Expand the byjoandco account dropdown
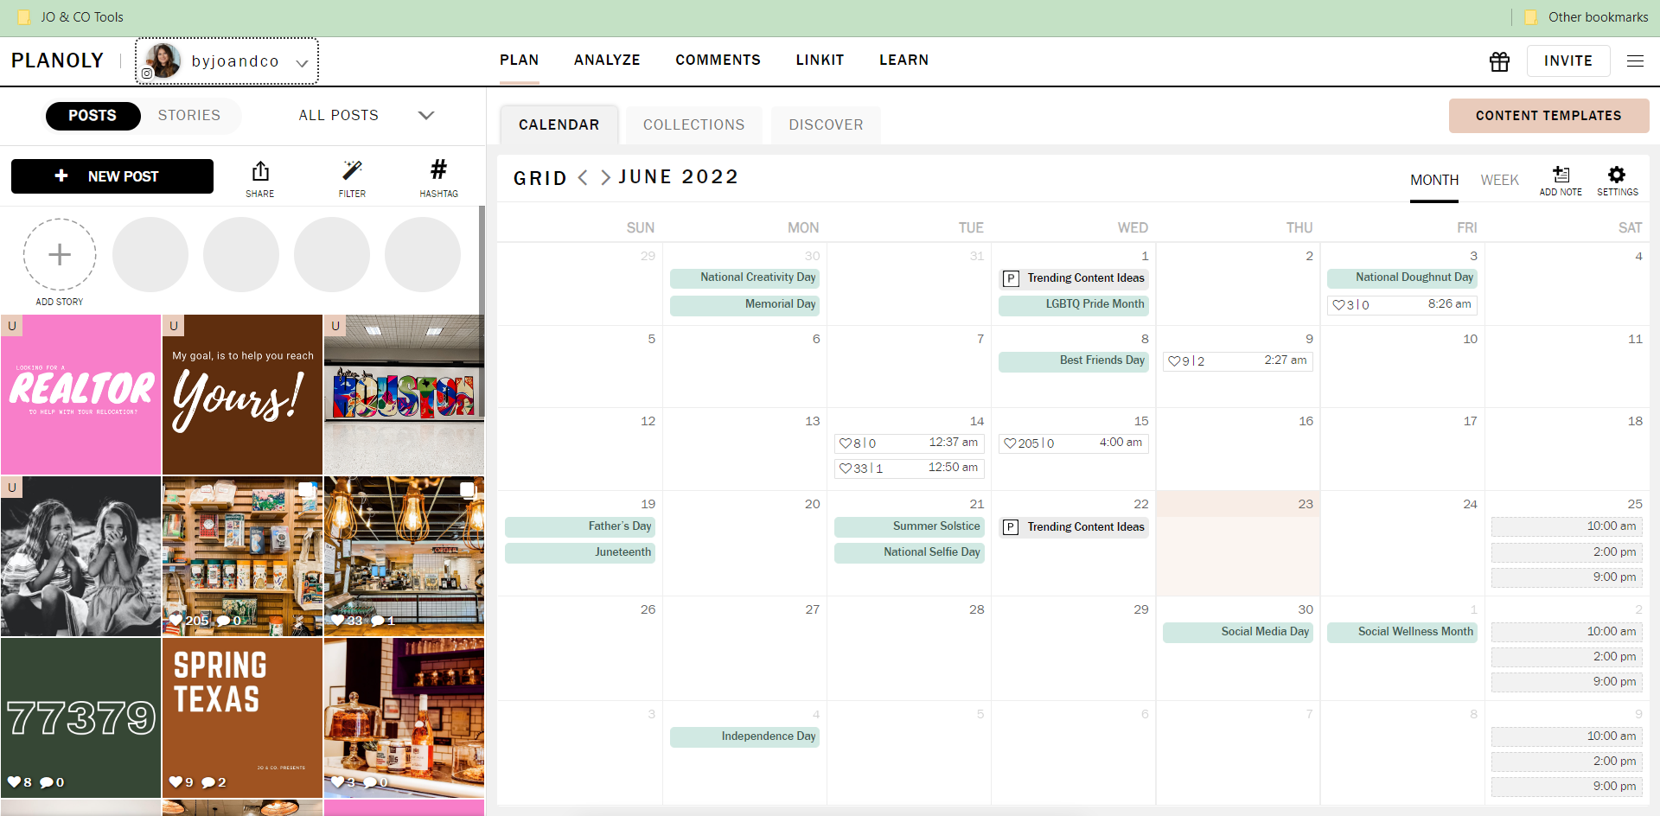 coord(302,63)
